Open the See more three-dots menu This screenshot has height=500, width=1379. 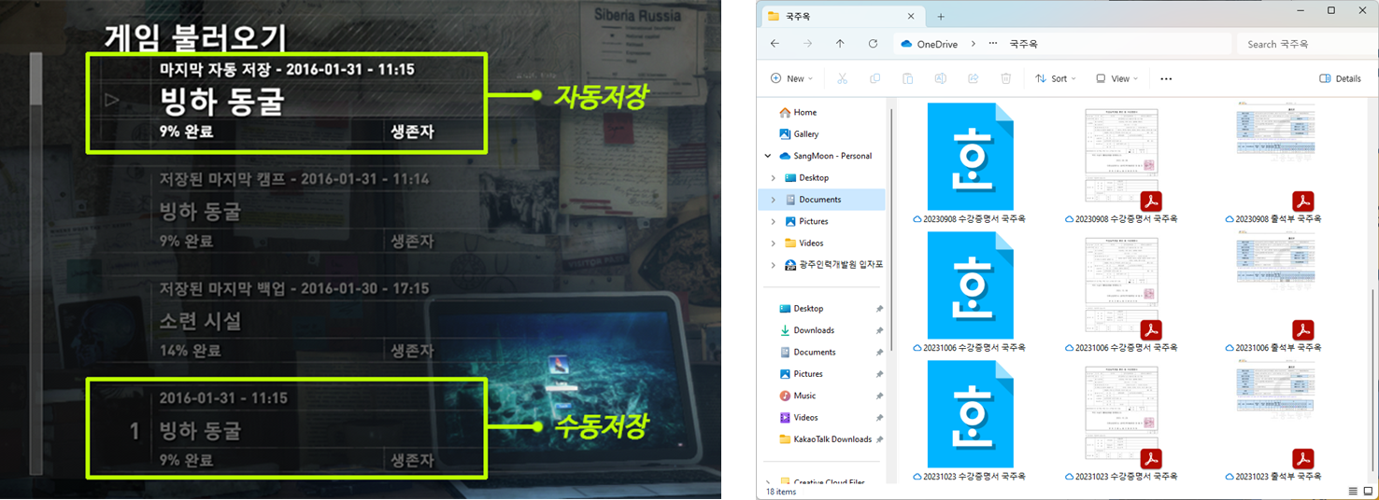pos(1166,78)
